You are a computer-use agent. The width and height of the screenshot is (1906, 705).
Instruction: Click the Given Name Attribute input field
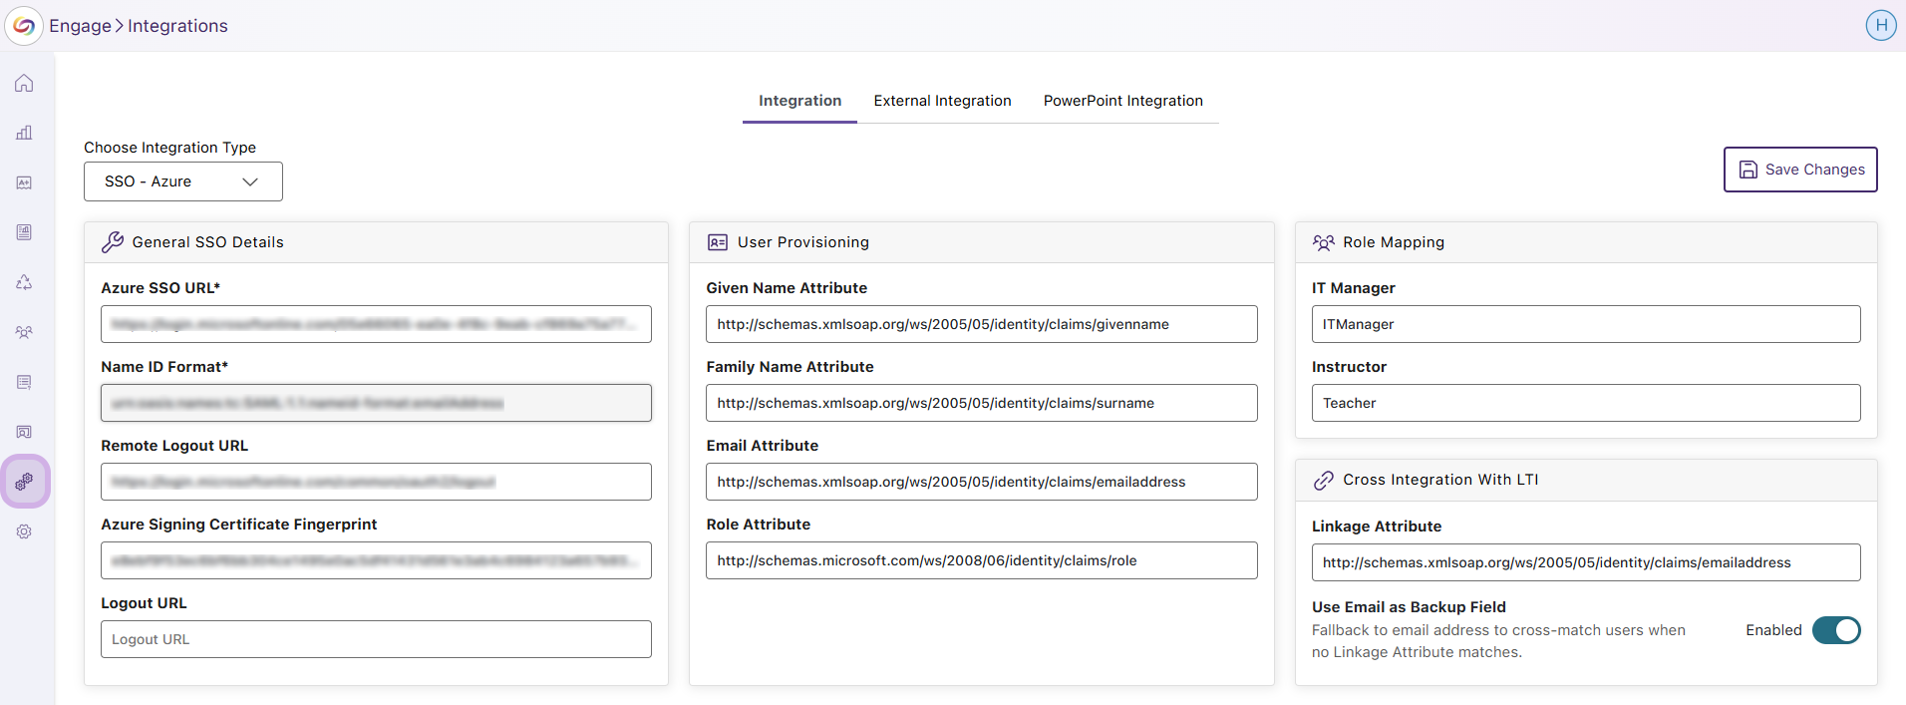982,324
